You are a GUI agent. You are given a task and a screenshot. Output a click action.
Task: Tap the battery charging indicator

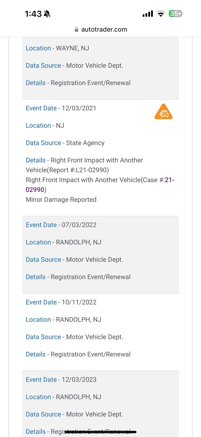click(176, 14)
